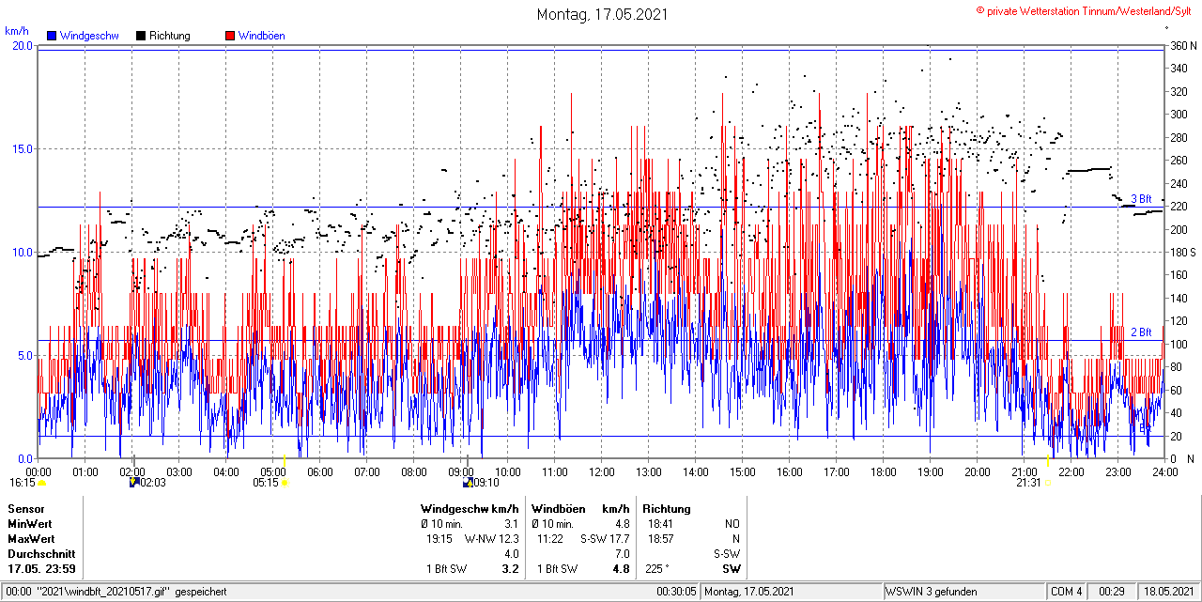Click the 24:00 time axis label
1202x602 pixels.
[x=1164, y=471]
